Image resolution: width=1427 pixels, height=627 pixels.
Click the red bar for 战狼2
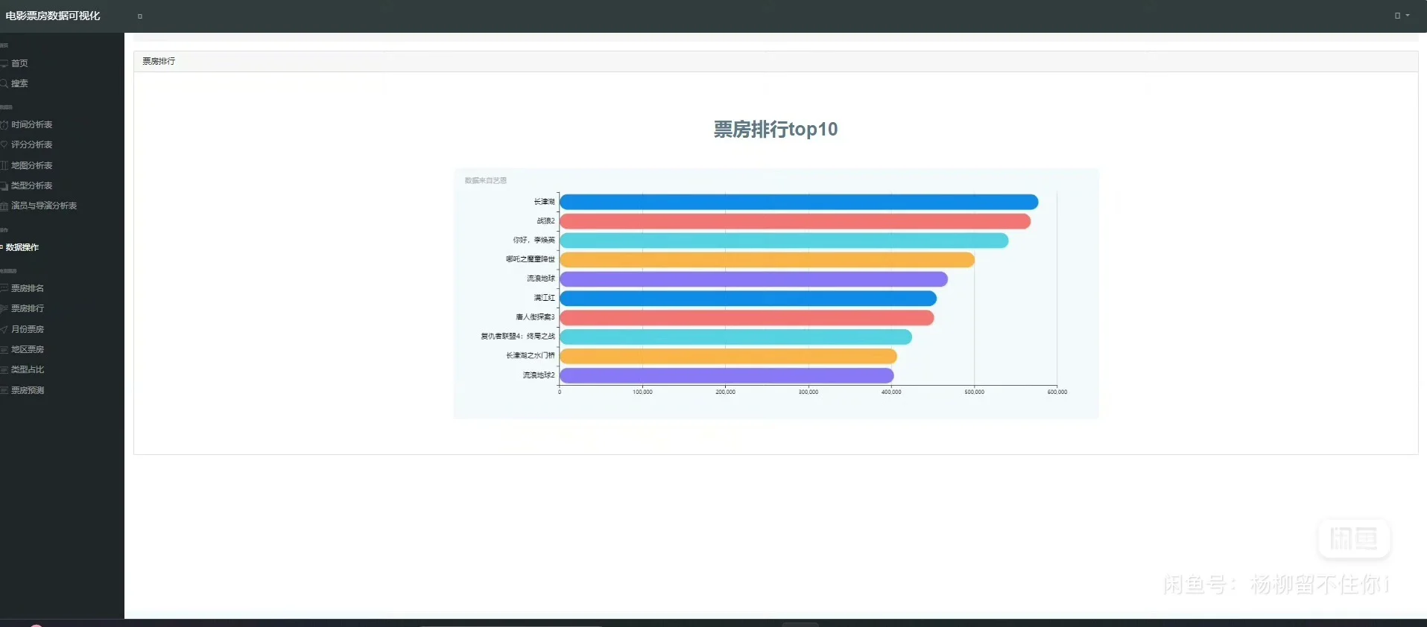pos(795,221)
